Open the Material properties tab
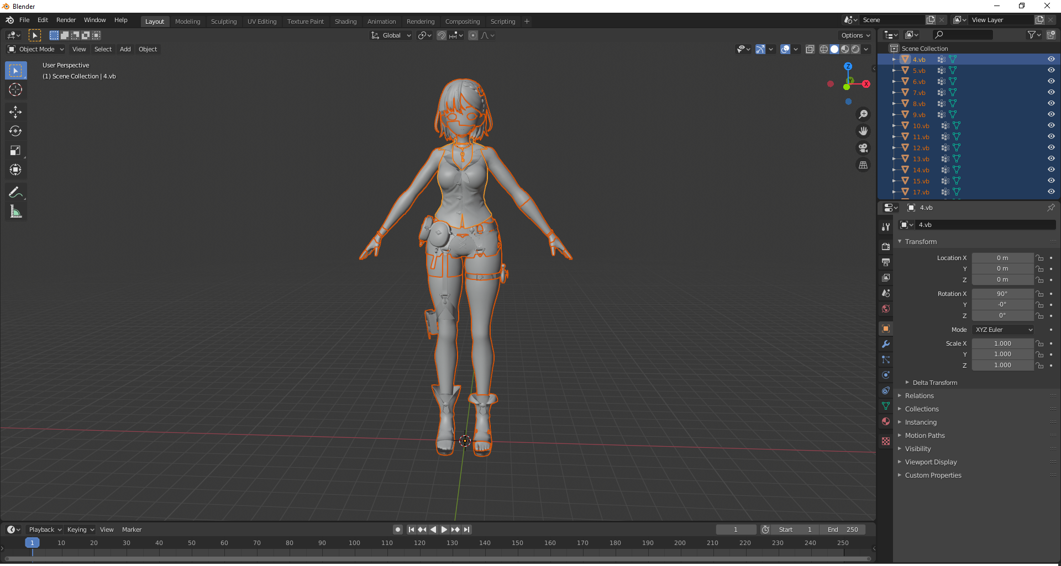 point(886,421)
